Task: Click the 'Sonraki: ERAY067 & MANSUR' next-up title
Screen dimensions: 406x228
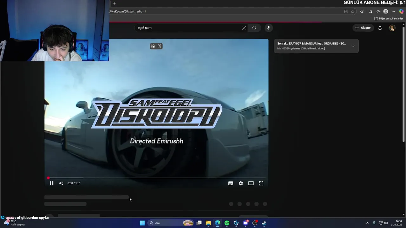Action: (311, 44)
